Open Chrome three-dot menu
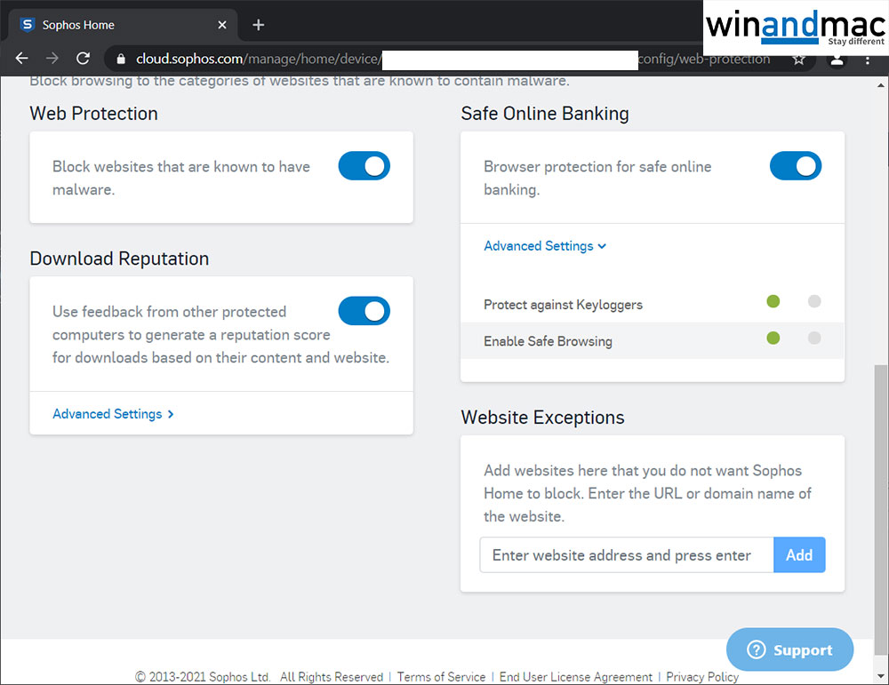 [x=868, y=60]
